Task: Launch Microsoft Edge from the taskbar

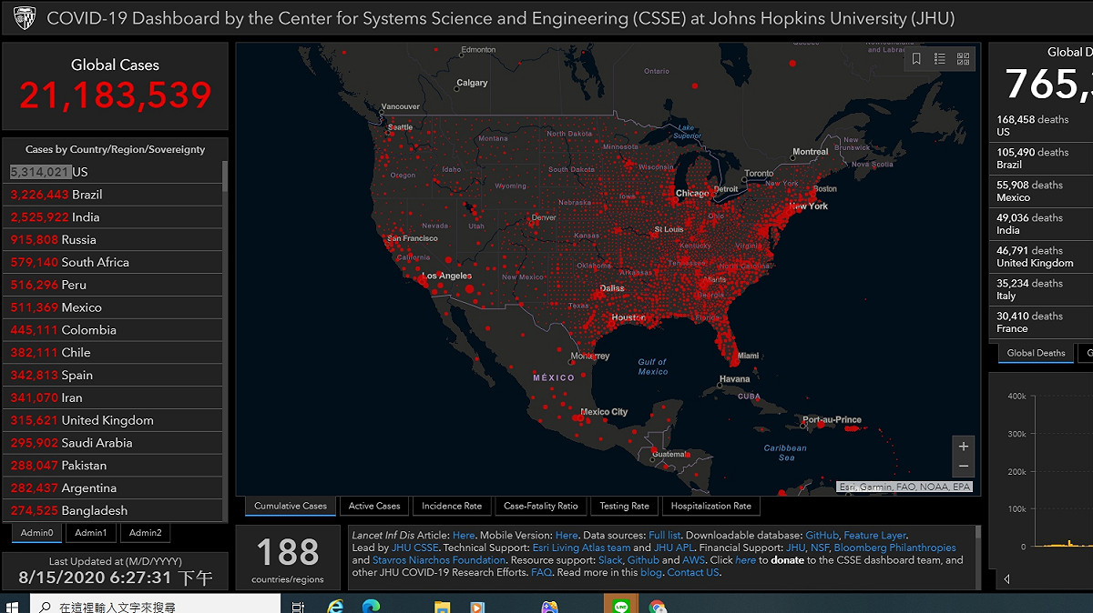Action: pyautogui.click(x=371, y=606)
